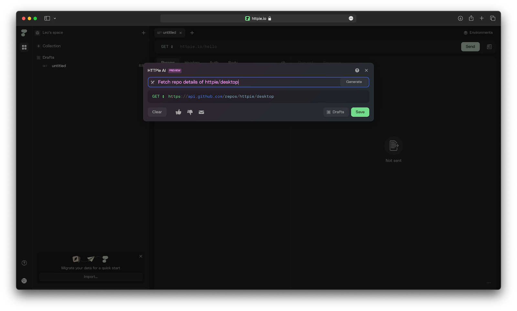Select the Drafts folder in sidebar
The image size is (517, 311).
tap(46, 57)
